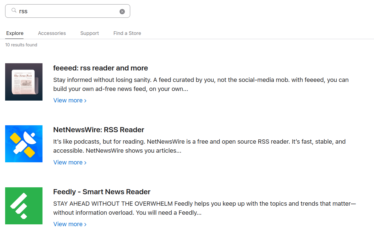The width and height of the screenshot is (374, 237).
Task: Click the 10 results found text
Action: tap(21, 45)
